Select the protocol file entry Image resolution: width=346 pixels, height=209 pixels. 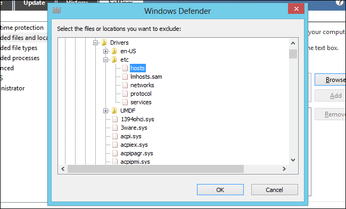click(141, 94)
